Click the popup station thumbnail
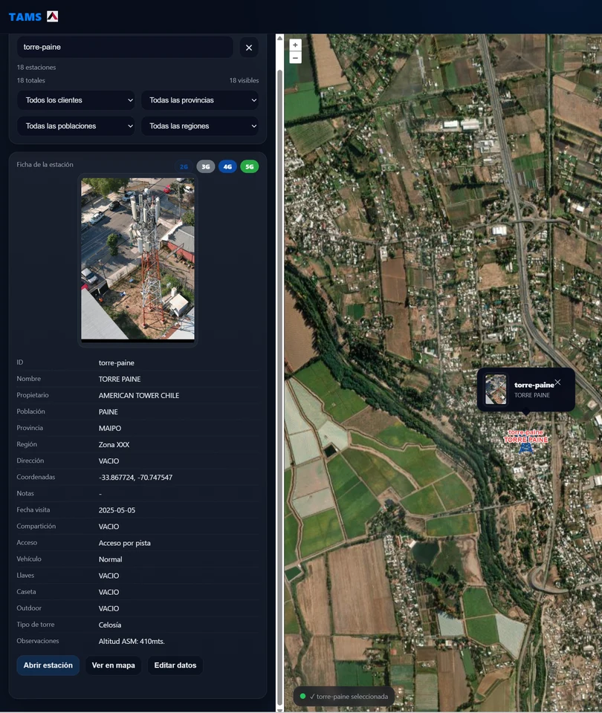Image resolution: width=602 pixels, height=713 pixels. tap(496, 389)
